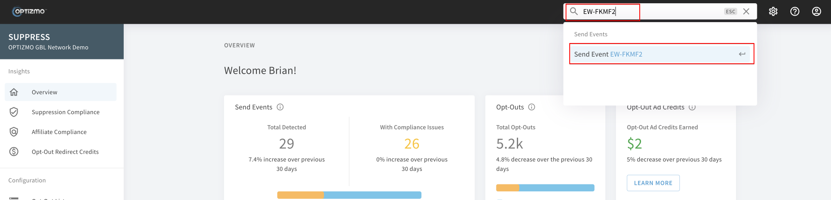Click the Overview home icon
831x200 pixels.
pyautogui.click(x=14, y=92)
